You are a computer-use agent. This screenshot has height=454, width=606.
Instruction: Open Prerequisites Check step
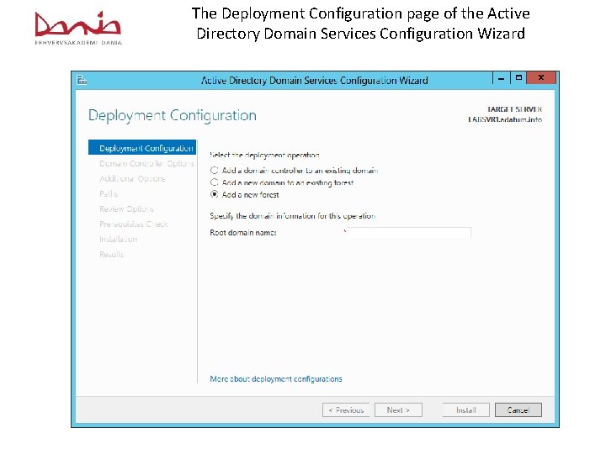133,224
